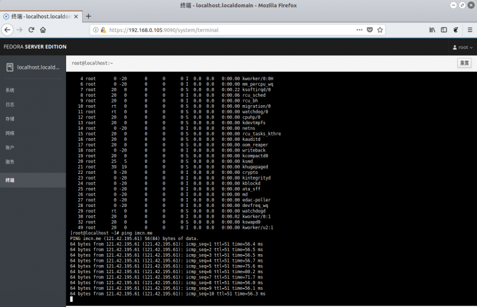Go back with the browser back arrow
477x307 pixels.
point(8,30)
